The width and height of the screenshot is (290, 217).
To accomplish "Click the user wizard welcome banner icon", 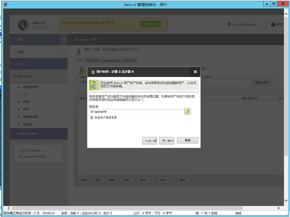I will click(x=94, y=85).
